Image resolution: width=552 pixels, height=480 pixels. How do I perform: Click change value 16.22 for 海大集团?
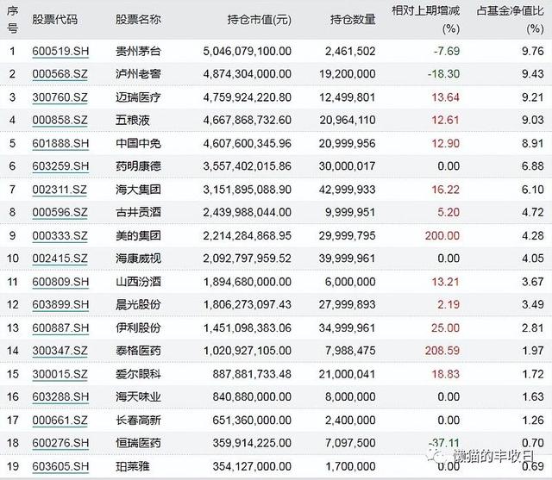pyautogui.click(x=446, y=190)
